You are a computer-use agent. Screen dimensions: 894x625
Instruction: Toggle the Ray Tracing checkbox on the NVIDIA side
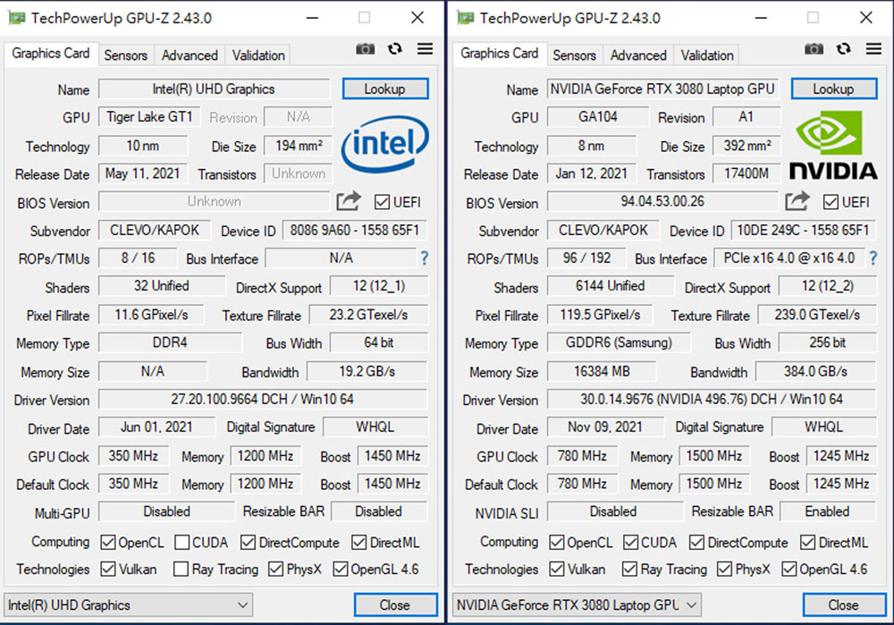click(631, 570)
